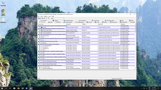
Task: Switch to the Winsock Providers tab
Action: click(x=68, y=20)
